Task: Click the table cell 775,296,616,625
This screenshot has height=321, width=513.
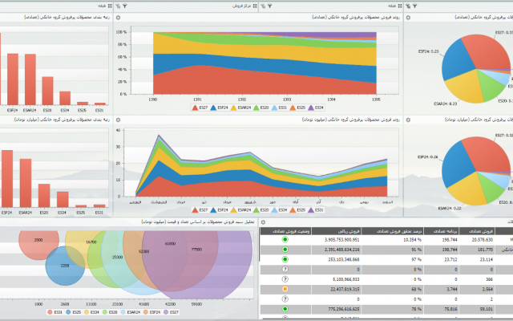Action: (337, 309)
